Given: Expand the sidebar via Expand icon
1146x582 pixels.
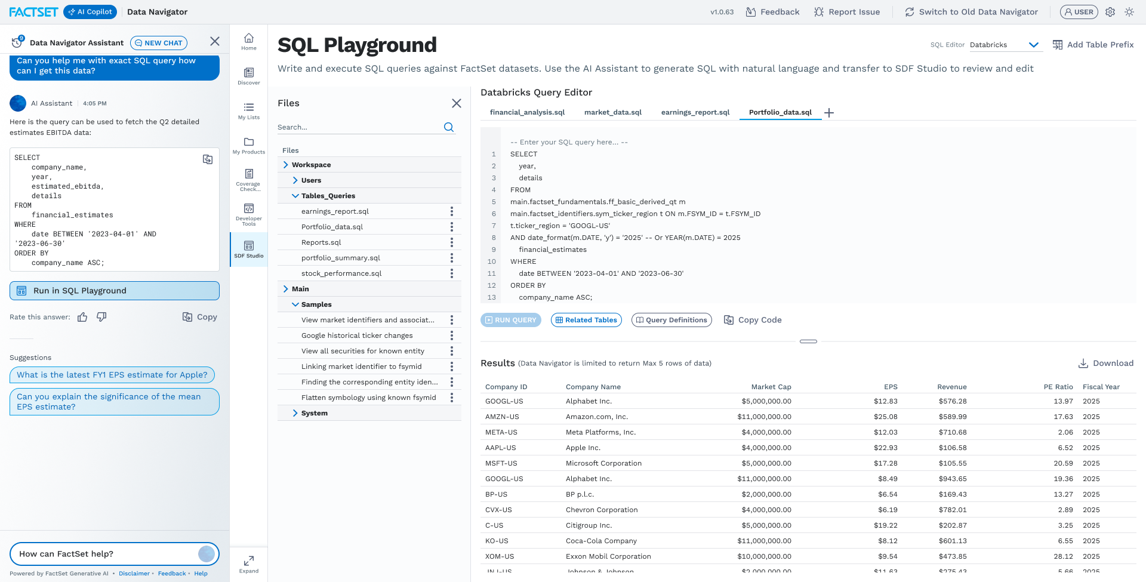Looking at the screenshot, I should [x=249, y=565].
